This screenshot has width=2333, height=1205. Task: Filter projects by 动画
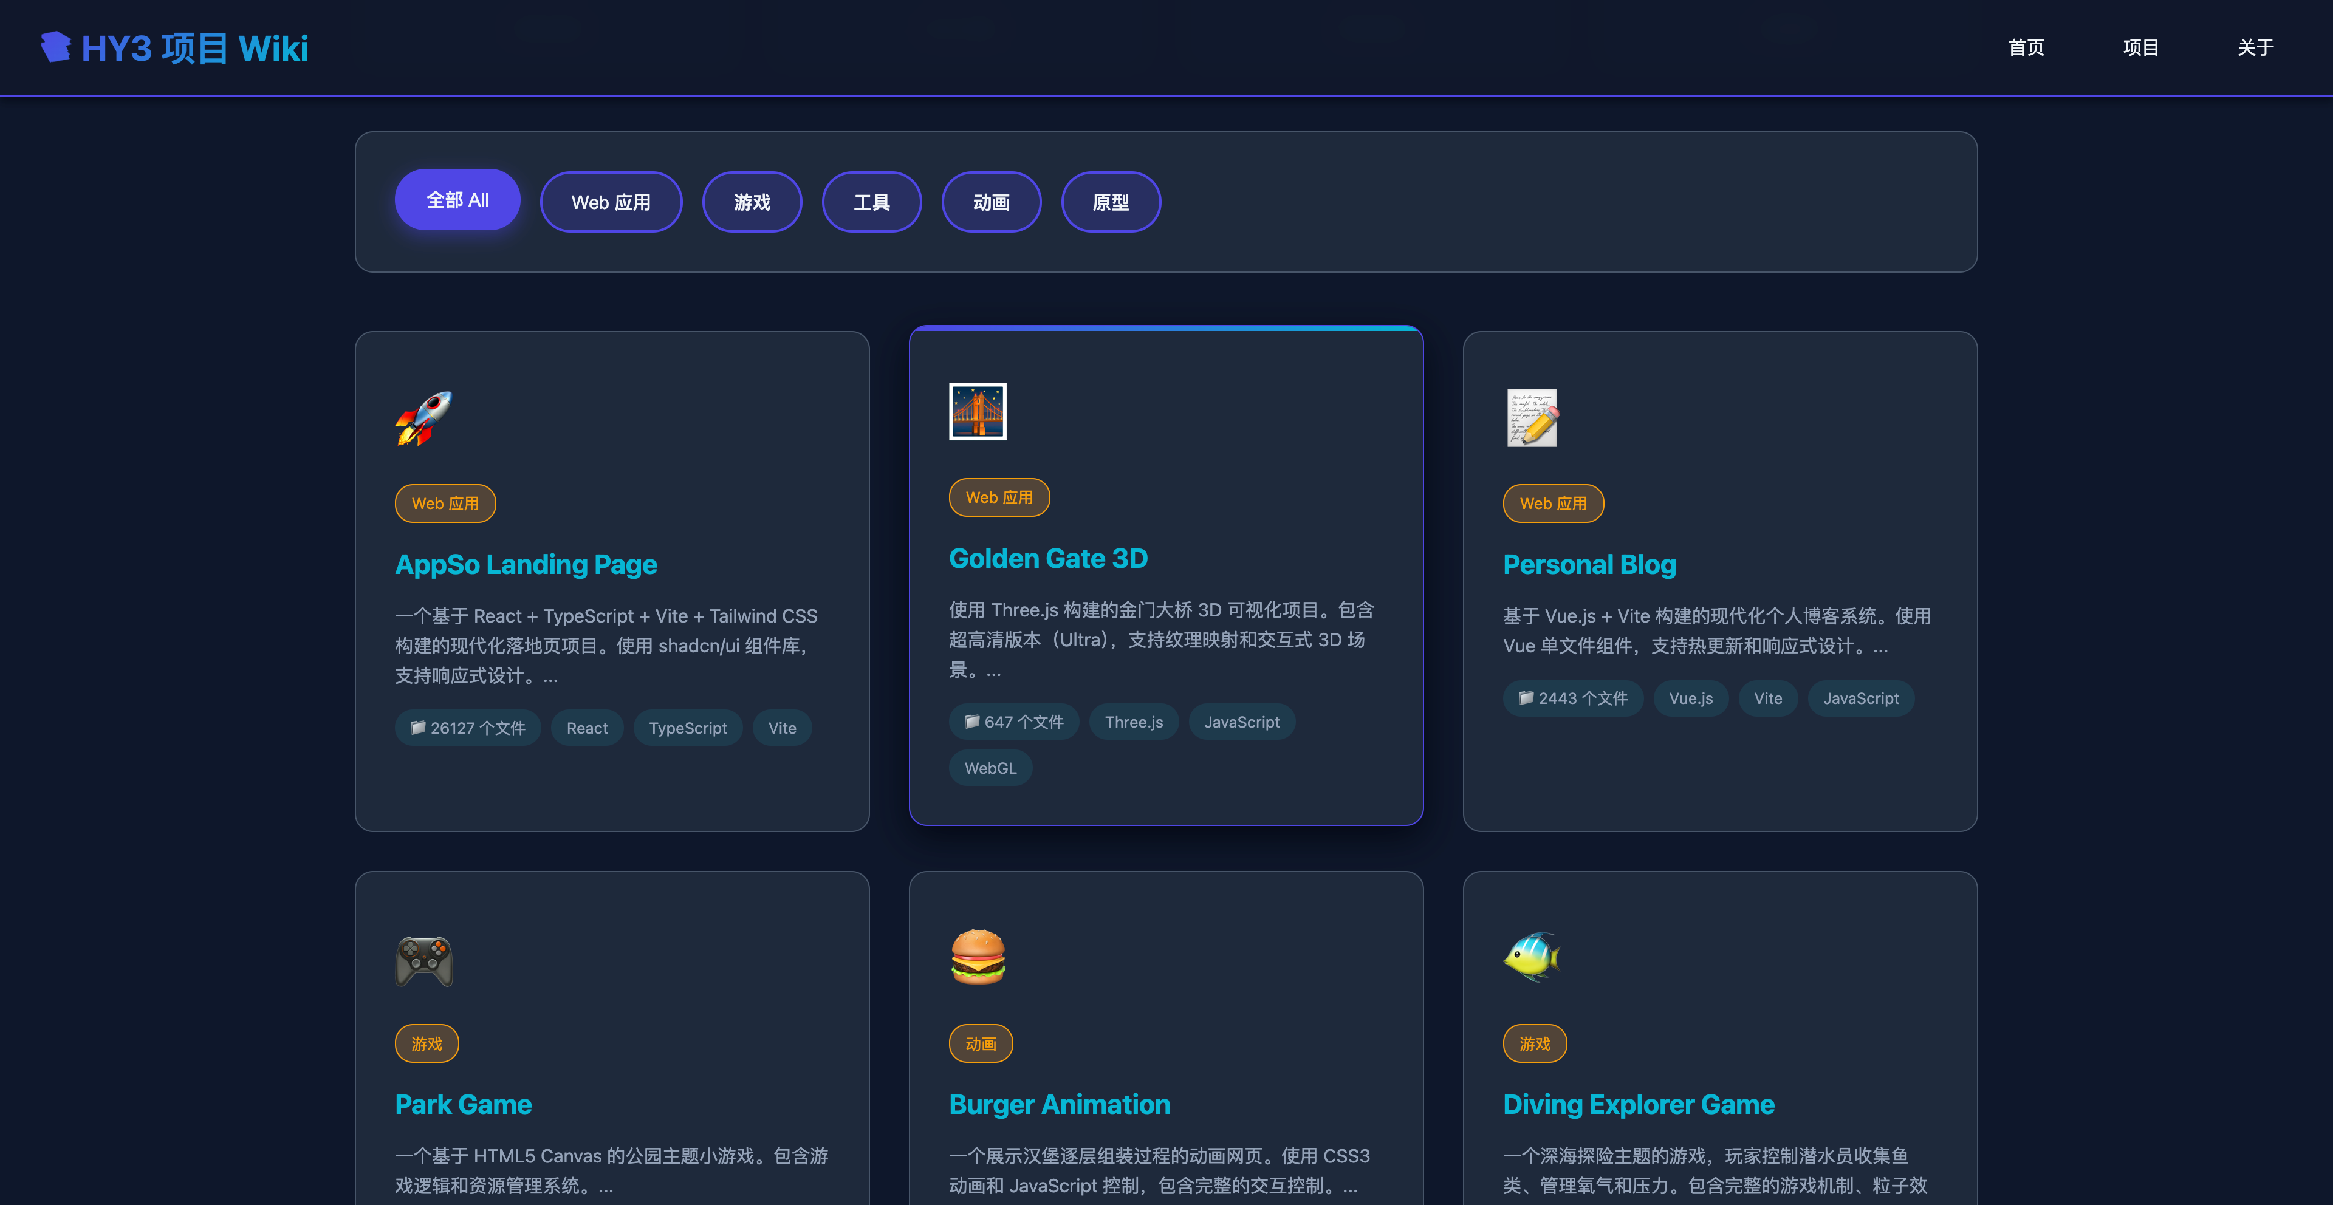pyautogui.click(x=991, y=202)
